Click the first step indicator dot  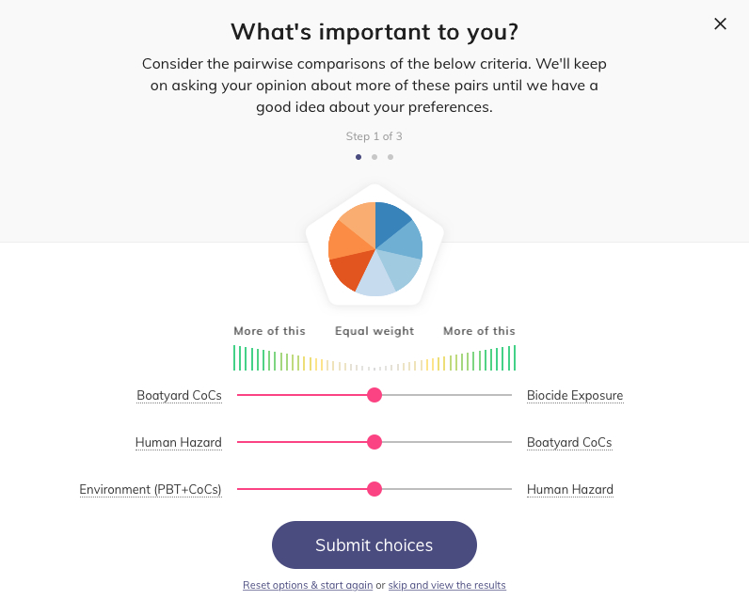tap(359, 157)
